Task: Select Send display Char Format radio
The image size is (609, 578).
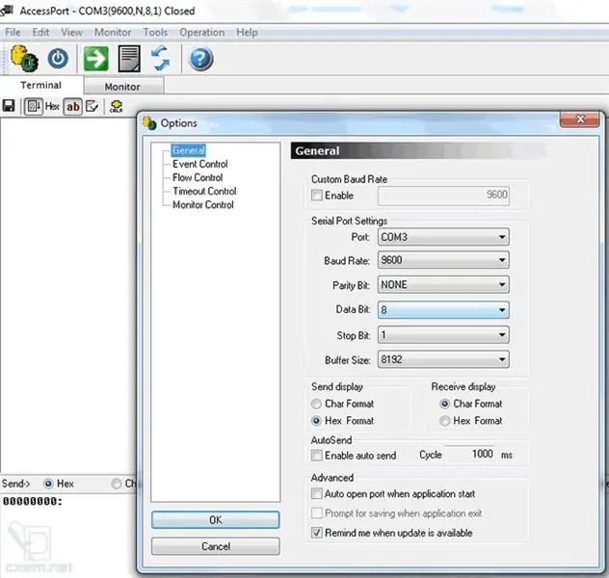Action: click(316, 404)
